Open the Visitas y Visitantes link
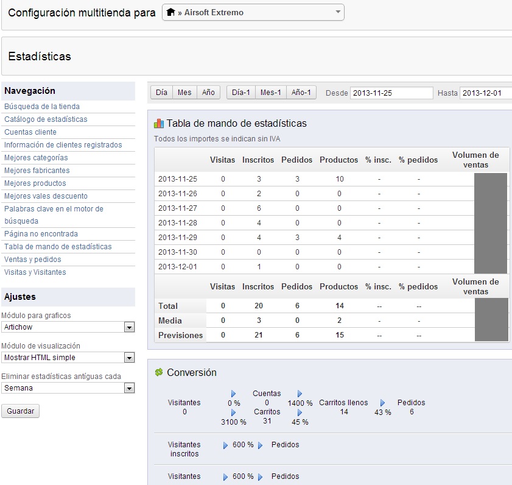Image resolution: width=512 pixels, height=485 pixels. click(35, 272)
